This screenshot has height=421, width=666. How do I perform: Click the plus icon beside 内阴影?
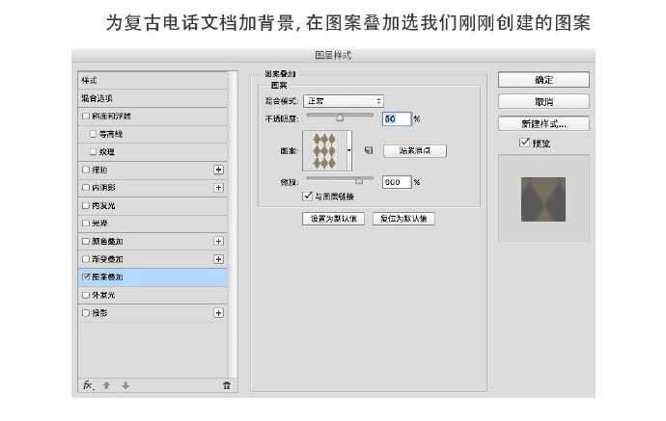[x=218, y=187]
